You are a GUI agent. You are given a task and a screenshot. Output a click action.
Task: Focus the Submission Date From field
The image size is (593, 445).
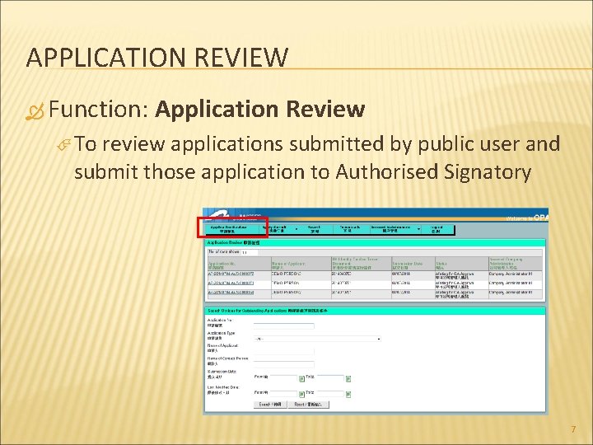(x=284, y=378)
